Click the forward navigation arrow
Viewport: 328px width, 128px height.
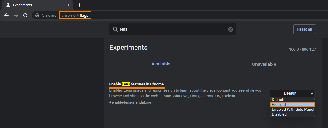click(x=16, y=15)
